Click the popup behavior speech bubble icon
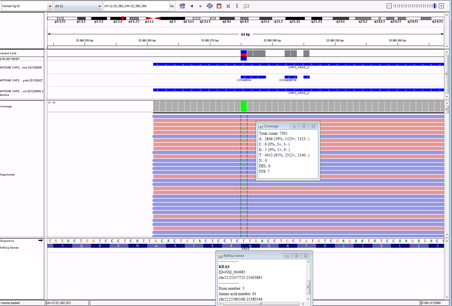Image resolution: width=452 pixels, height=306 pixels. (246, 6)
